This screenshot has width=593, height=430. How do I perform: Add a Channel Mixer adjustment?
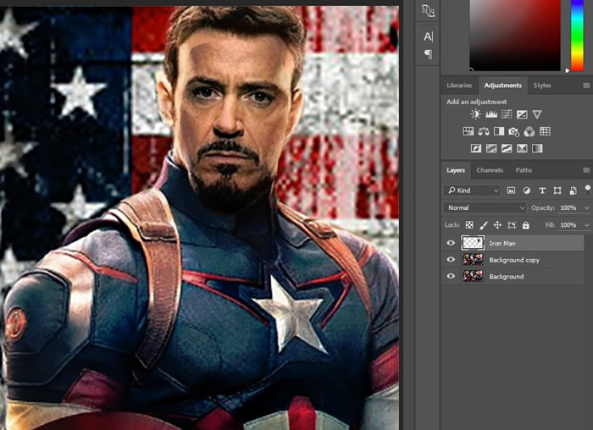tap(529, 131)
